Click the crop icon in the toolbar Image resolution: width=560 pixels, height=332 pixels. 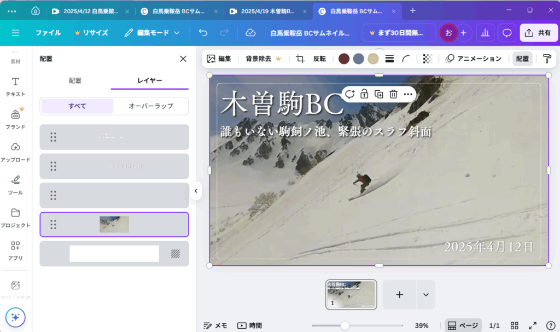coord(300,59)
